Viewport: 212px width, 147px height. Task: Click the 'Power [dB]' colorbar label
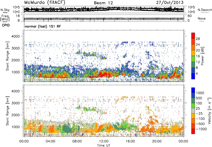202,56
